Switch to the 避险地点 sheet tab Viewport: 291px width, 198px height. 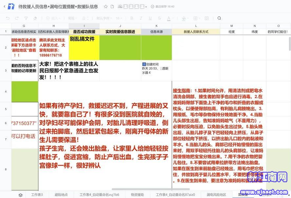point(61,195)
